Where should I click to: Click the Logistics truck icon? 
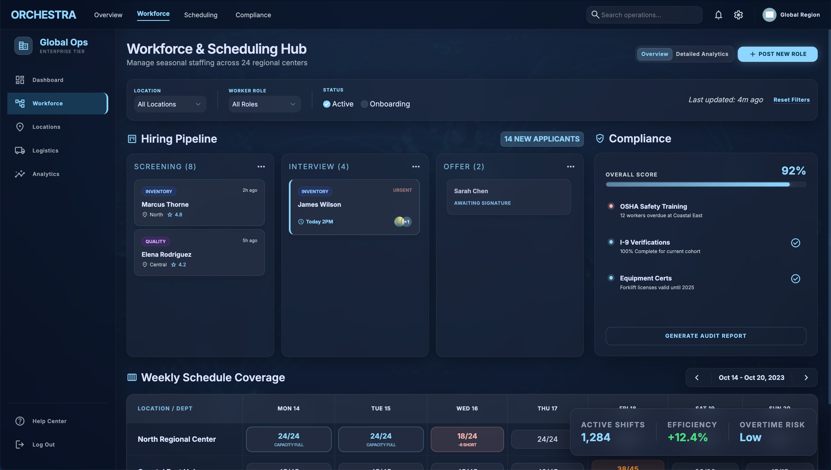[x=20, y=151]
